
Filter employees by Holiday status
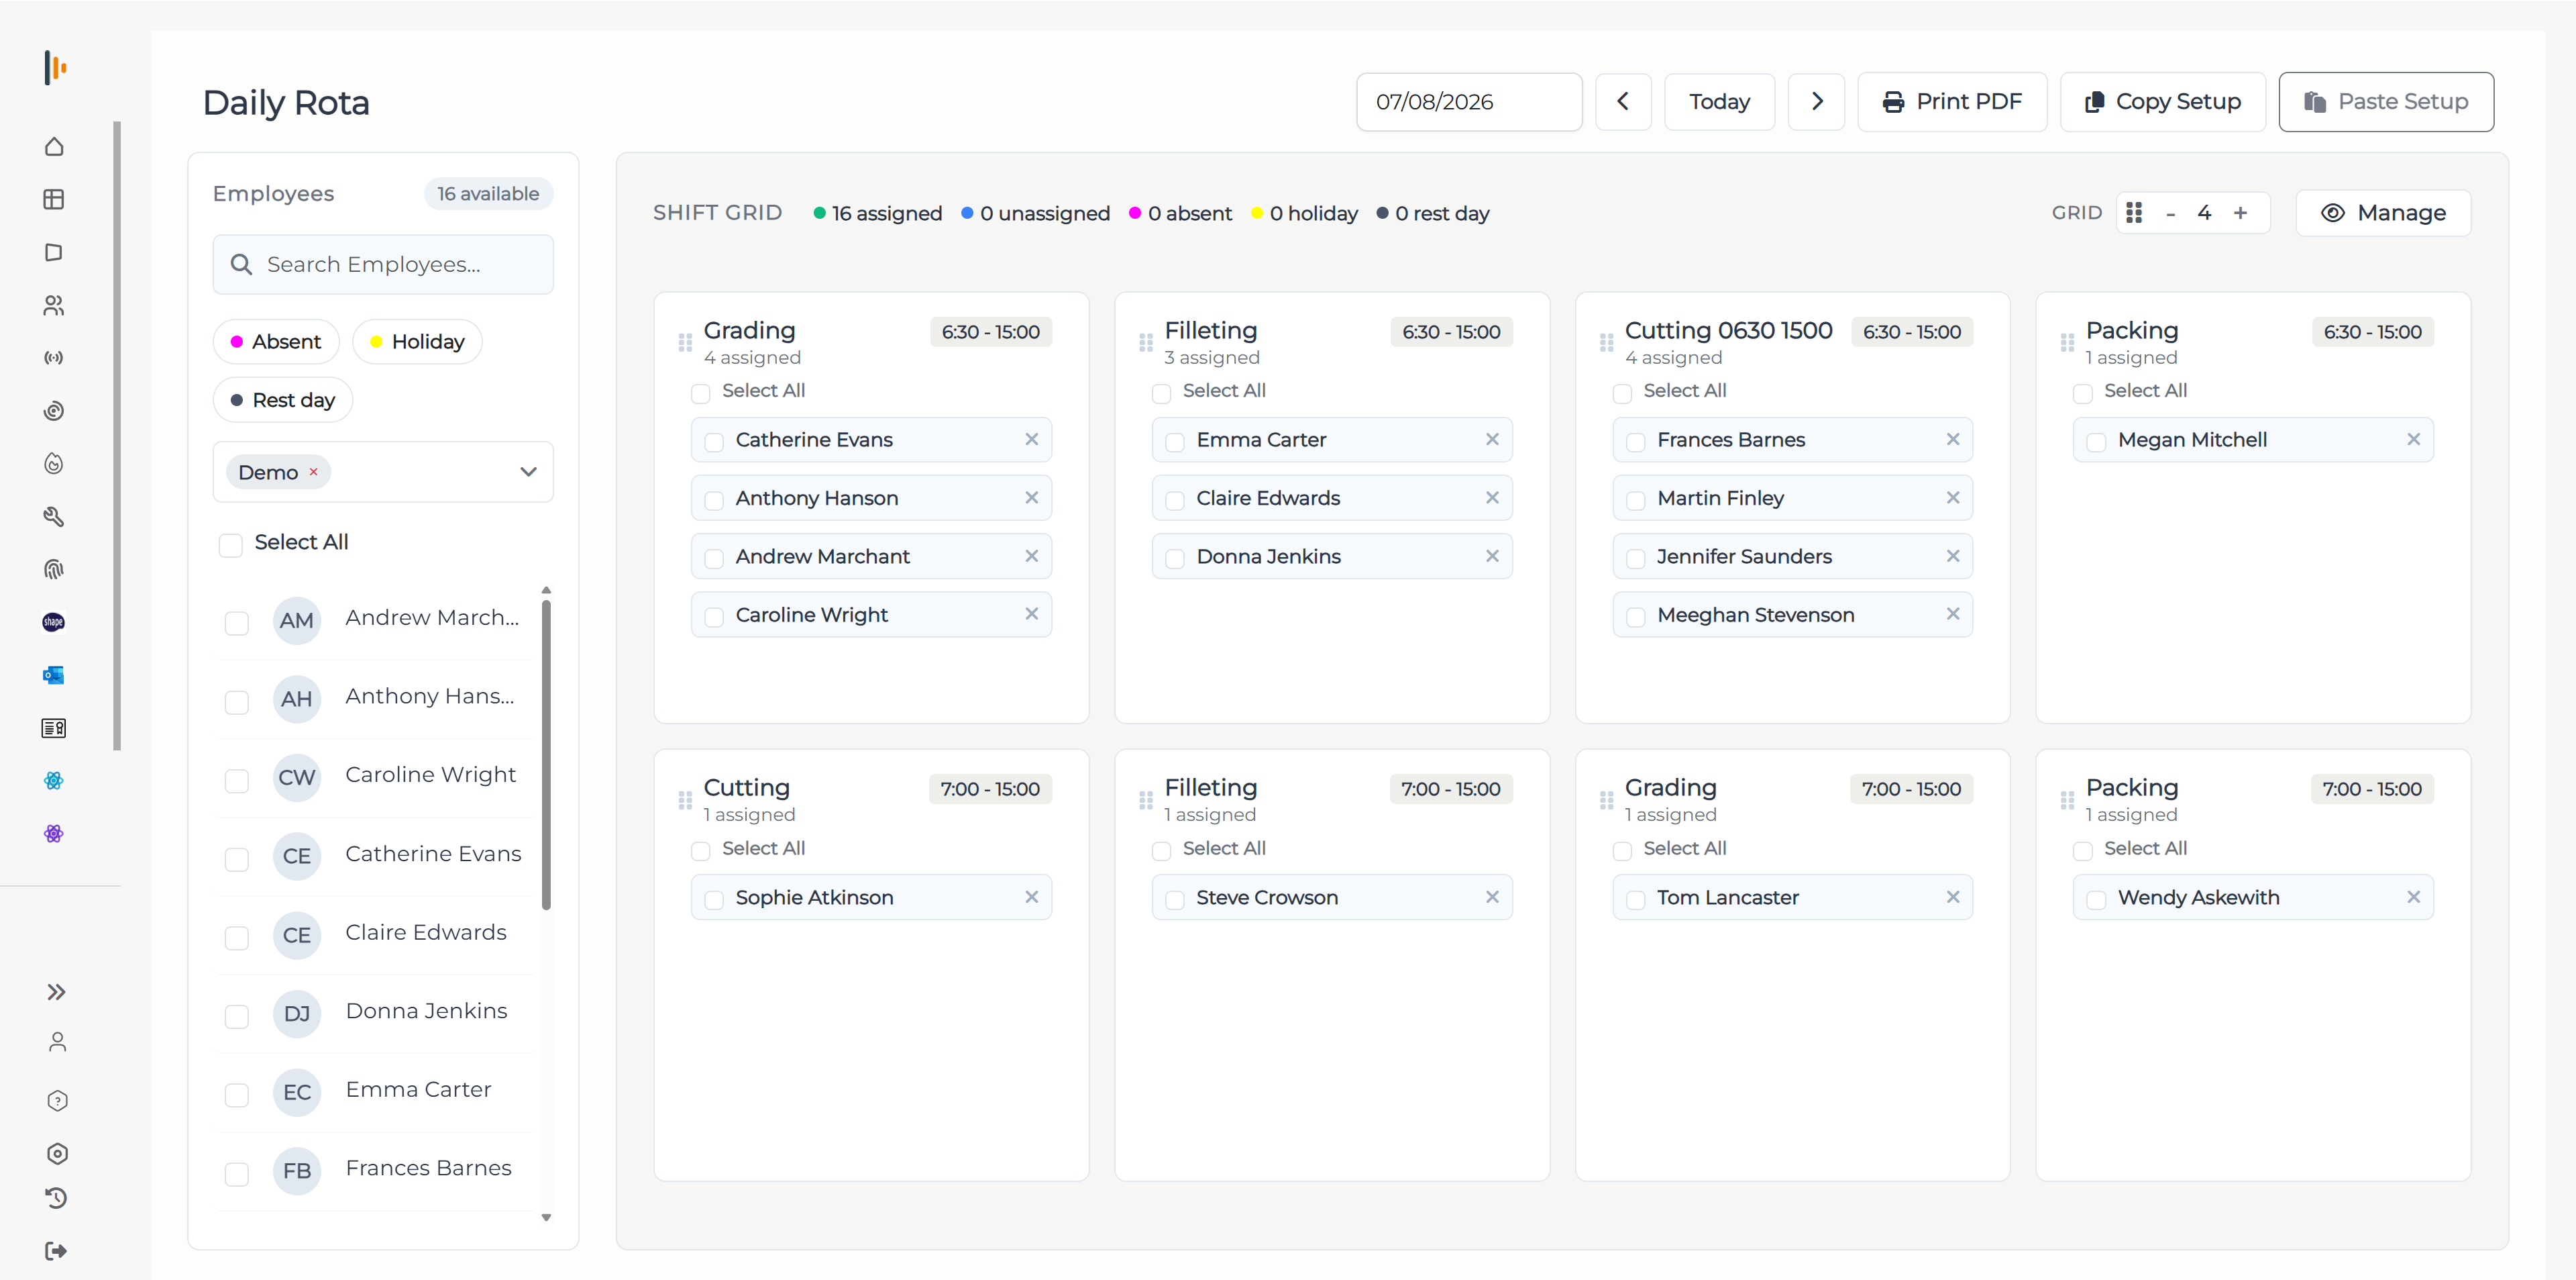(x=417, y=341)
